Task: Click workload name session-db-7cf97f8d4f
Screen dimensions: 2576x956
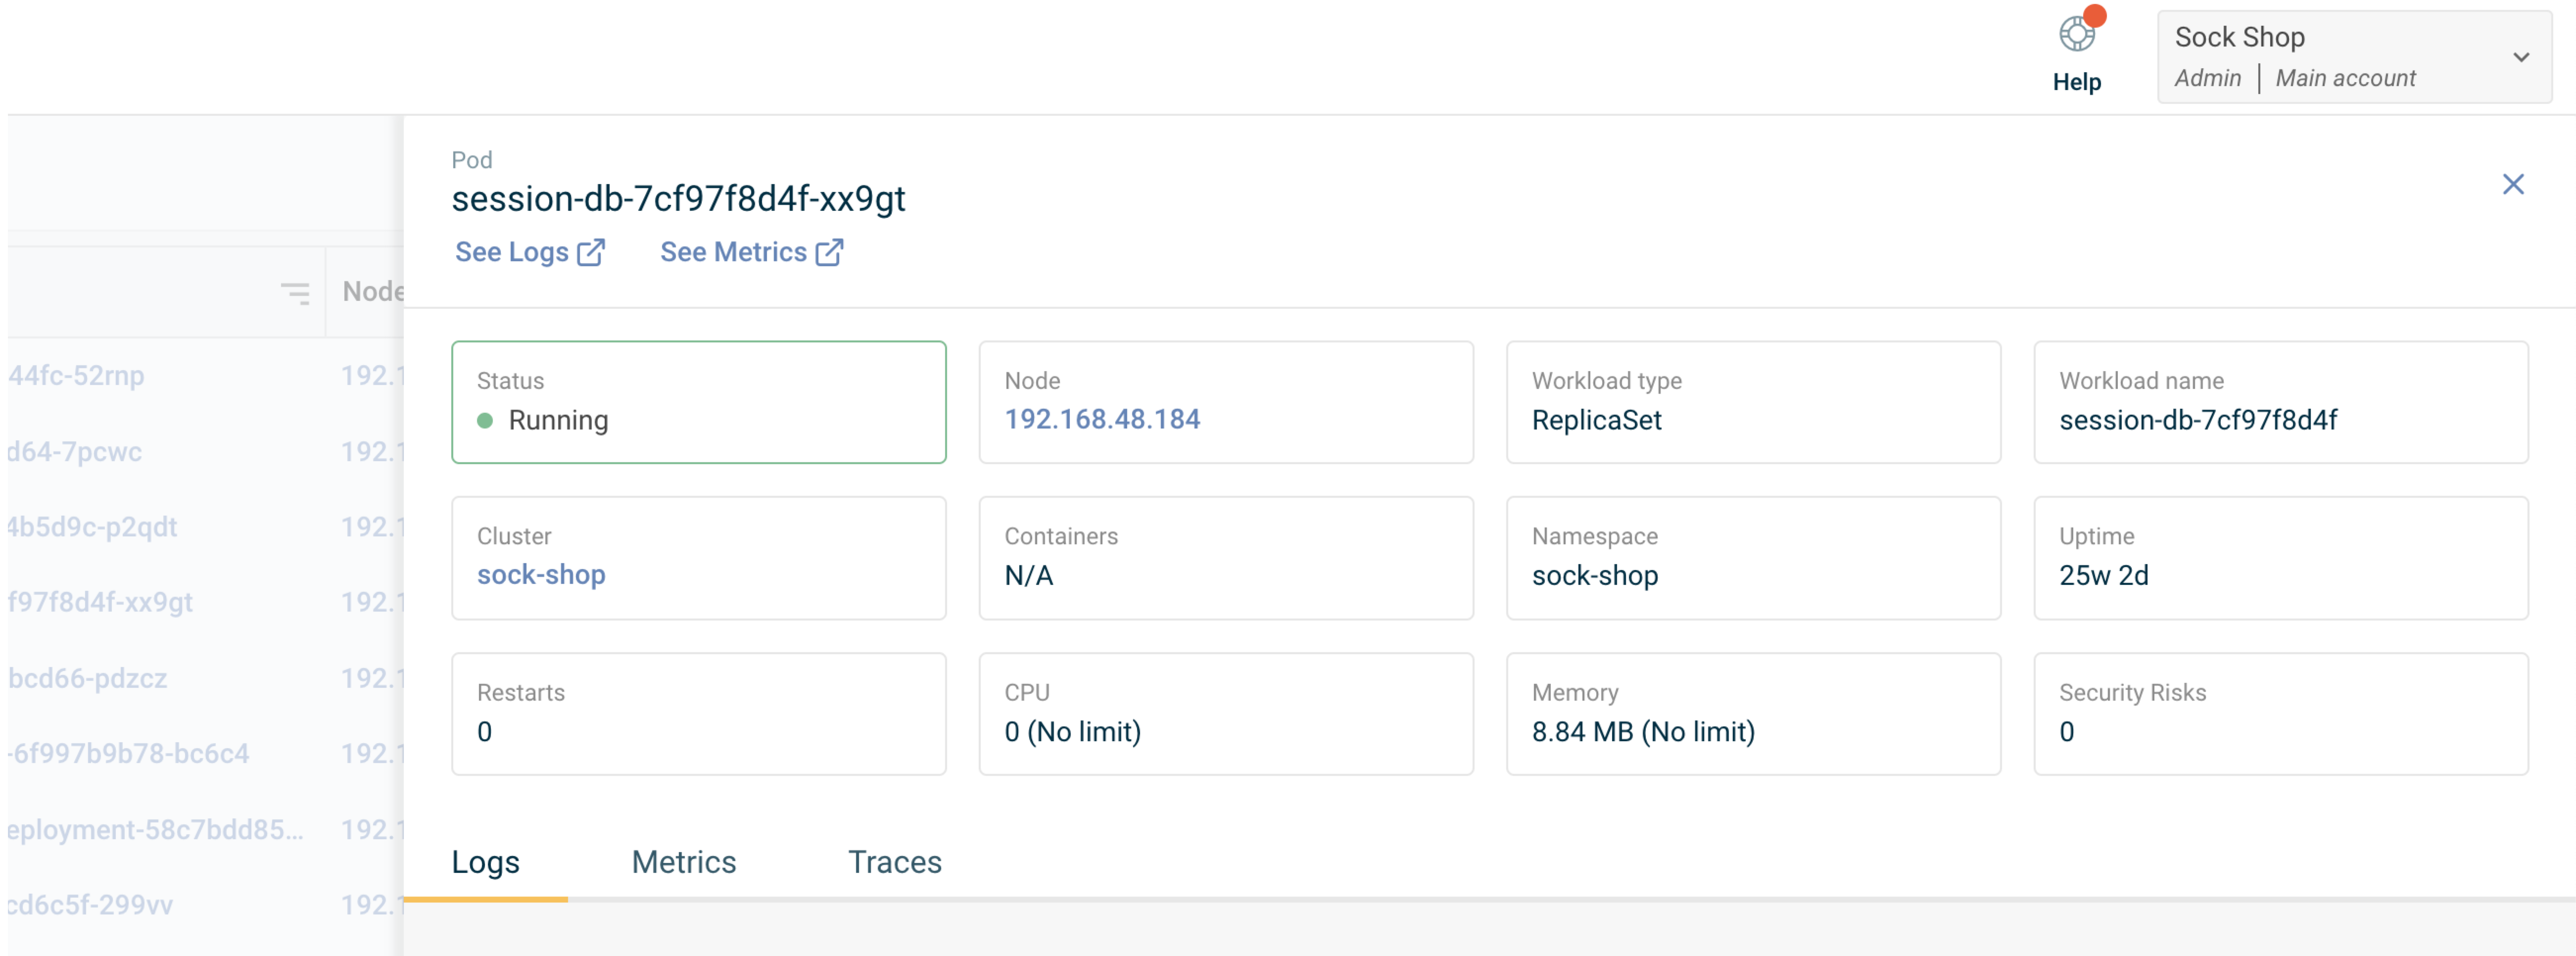Action: click(x=2197, y=420)
